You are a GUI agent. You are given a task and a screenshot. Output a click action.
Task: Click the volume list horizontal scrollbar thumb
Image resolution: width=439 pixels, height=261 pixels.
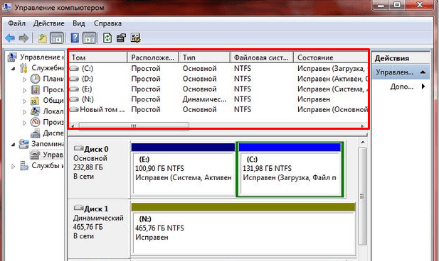click(x=134, y=126)
